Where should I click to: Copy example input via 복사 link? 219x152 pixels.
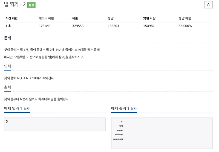(x=27, y=109)
